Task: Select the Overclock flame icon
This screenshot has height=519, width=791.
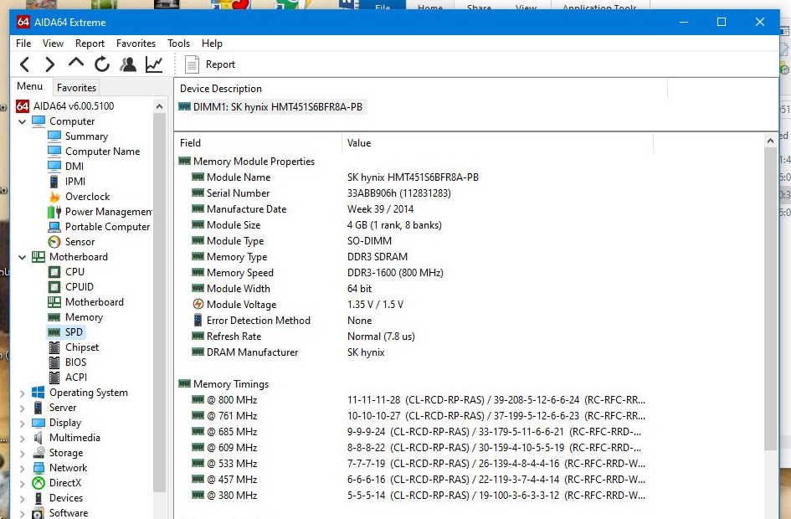Action: (x=54, y=196)
